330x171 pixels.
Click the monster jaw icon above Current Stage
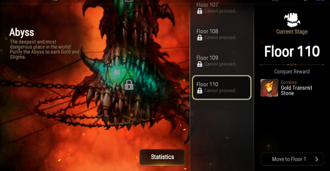pos(292,20)
